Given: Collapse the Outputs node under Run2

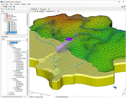Looking at the screenshot, I should [12, 79].
